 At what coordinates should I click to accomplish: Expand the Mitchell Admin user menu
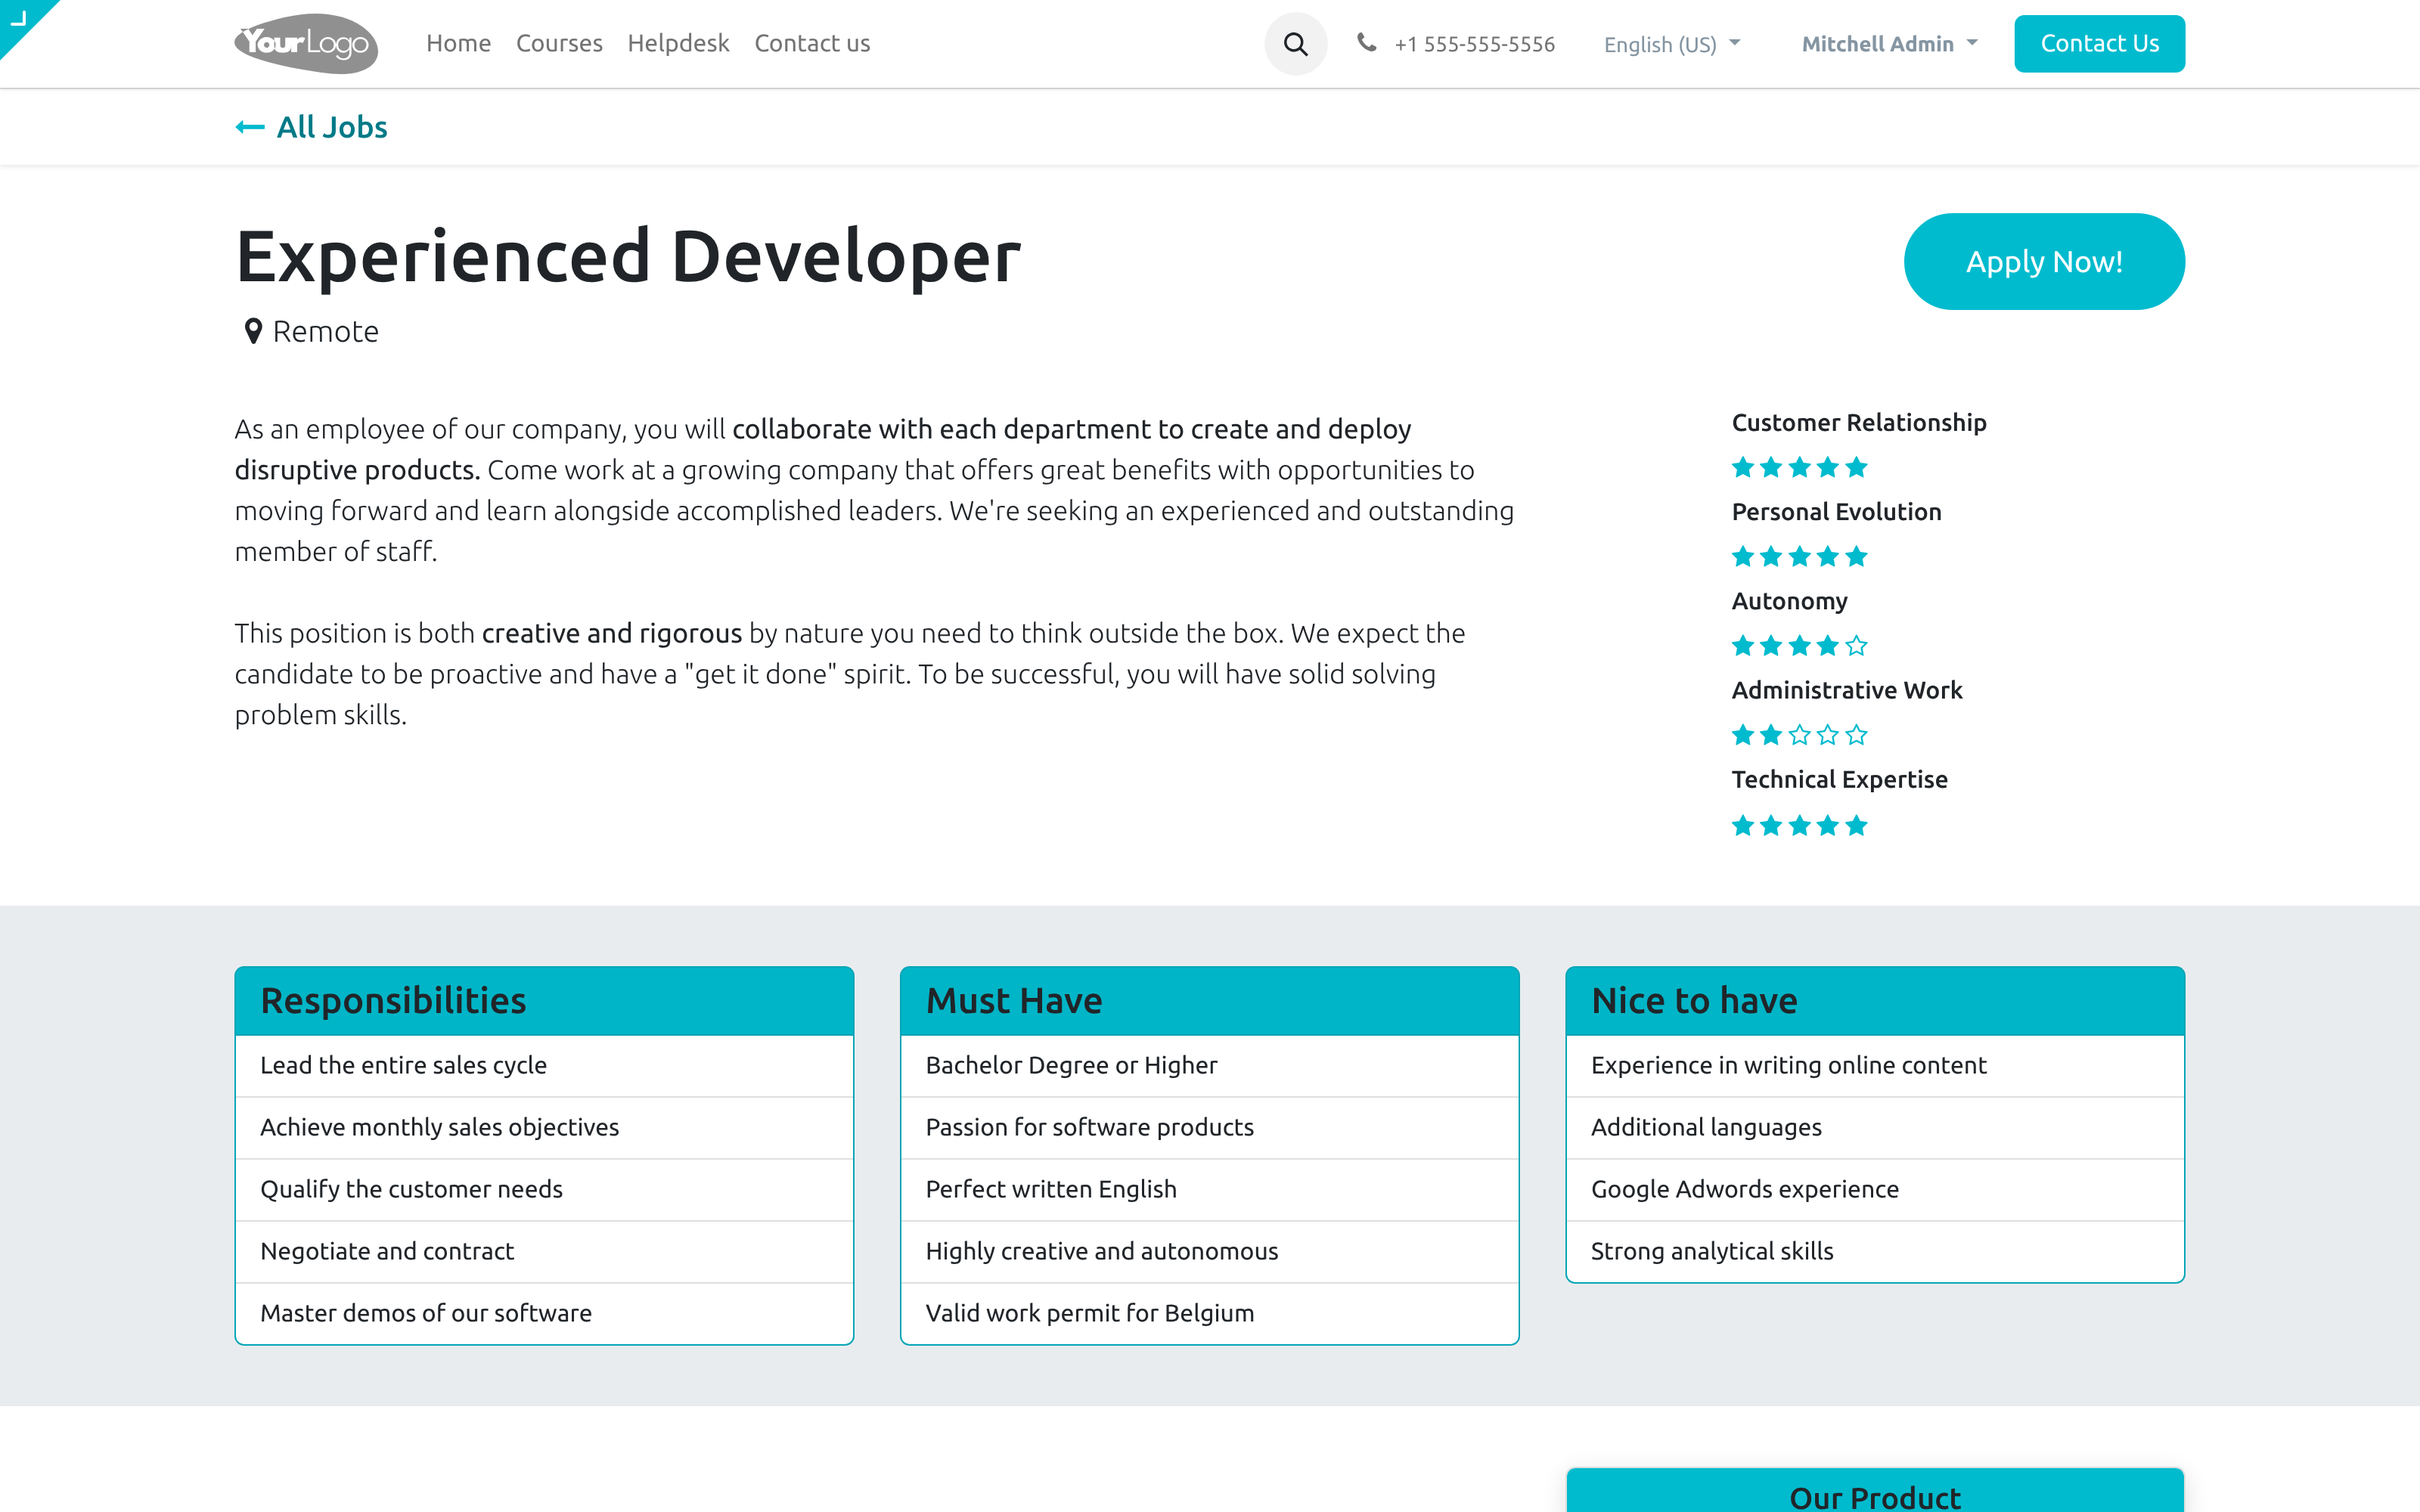point(1889,44)
